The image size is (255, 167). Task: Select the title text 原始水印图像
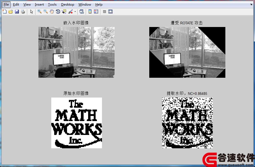[76, 93]
